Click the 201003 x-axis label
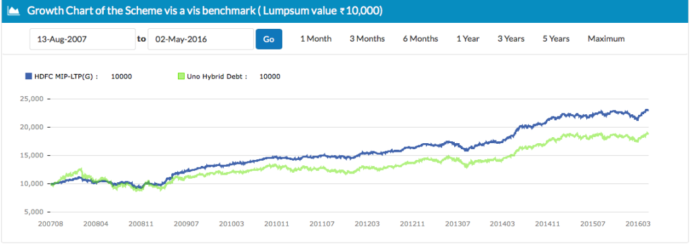 click(x=232, y=224)
